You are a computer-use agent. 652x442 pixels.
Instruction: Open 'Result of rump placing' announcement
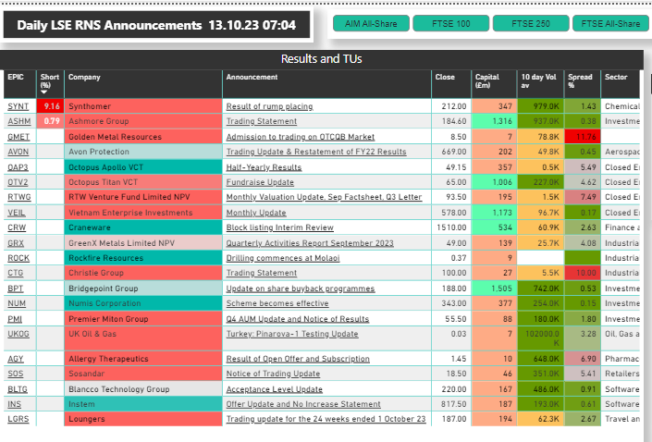[x=269, y=106]
